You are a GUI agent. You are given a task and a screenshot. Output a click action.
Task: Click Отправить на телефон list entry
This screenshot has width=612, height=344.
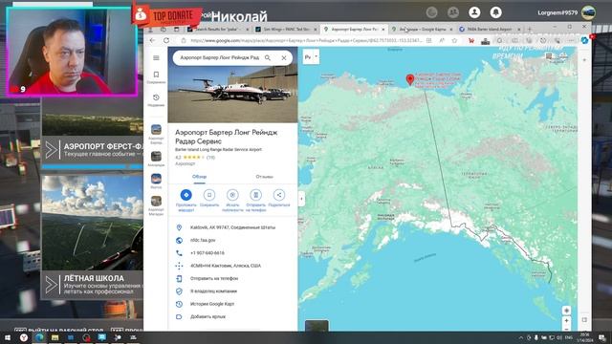pyautogui.click(x=232, y=278)
